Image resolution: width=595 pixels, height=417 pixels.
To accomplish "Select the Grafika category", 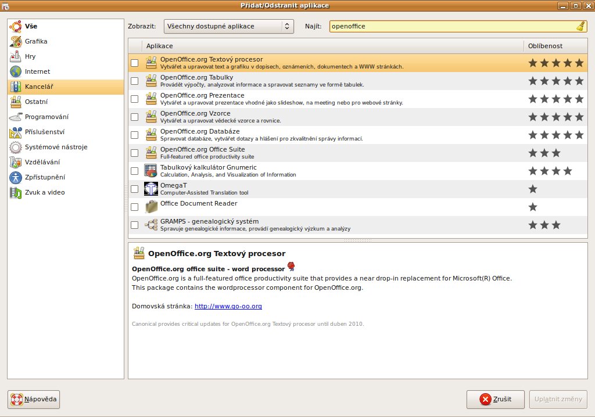I will [66, 41].
